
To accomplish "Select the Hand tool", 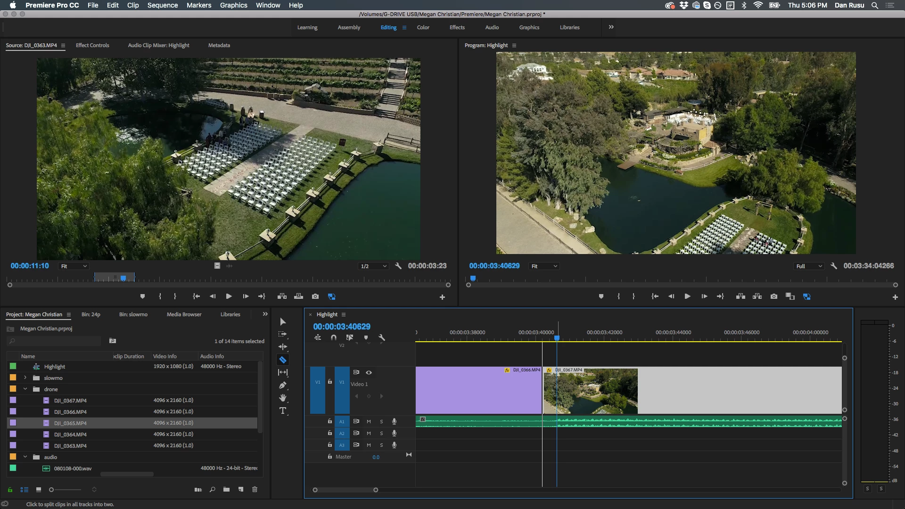I will pos(282,398).
